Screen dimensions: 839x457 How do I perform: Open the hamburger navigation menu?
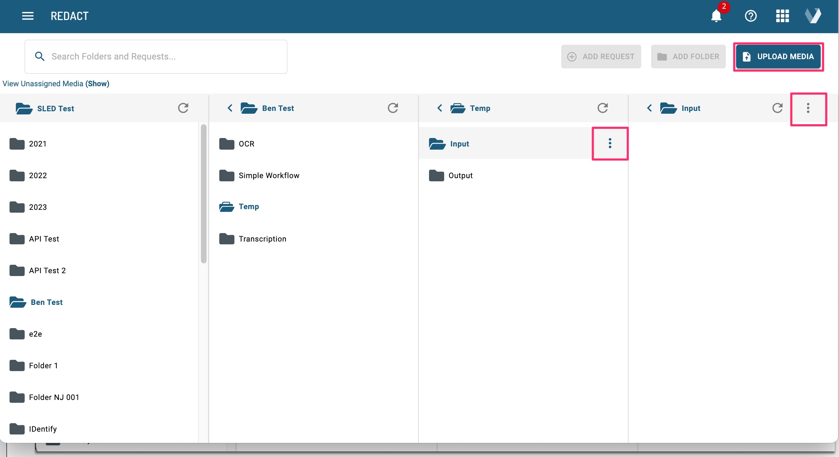[27, 16]
